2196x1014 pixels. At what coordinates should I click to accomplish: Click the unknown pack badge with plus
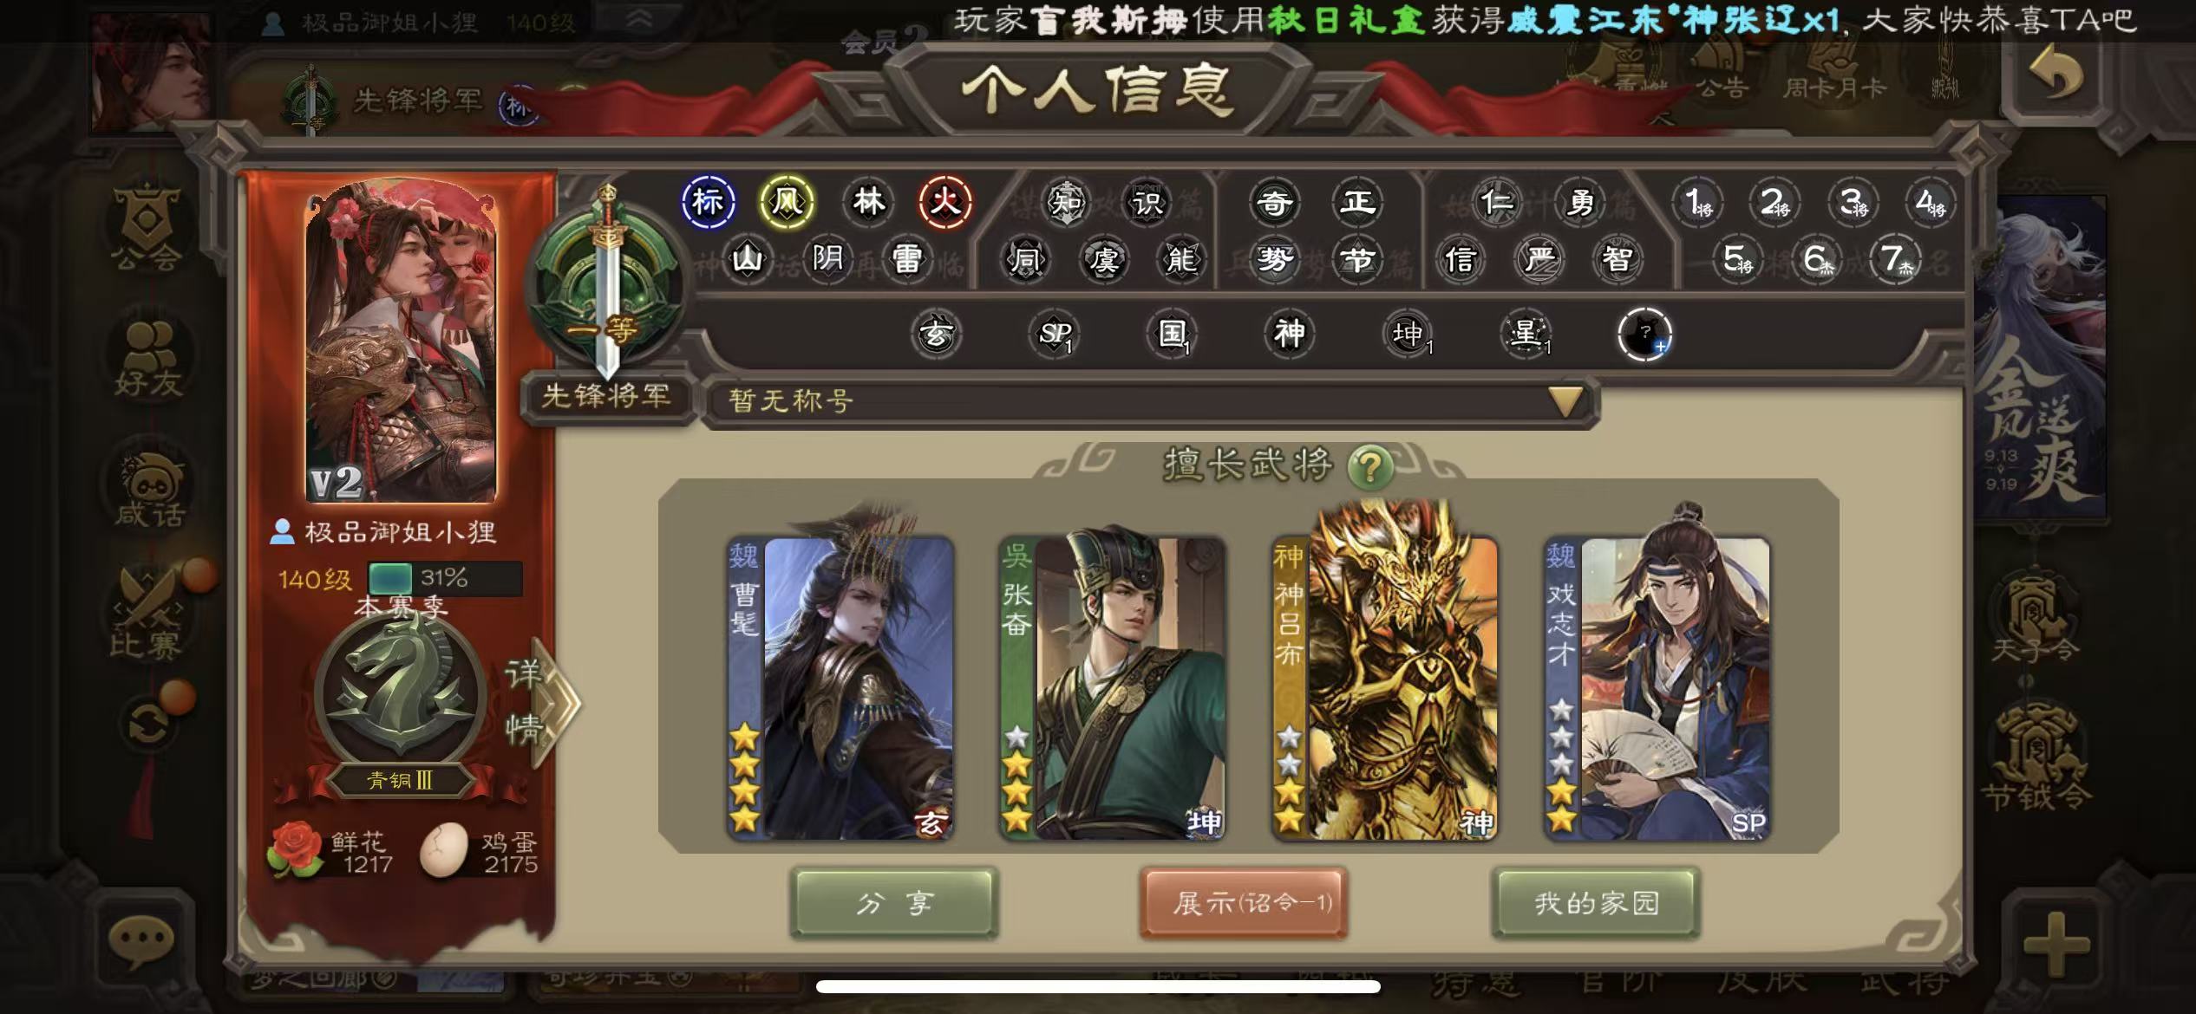pos(1644,335)
